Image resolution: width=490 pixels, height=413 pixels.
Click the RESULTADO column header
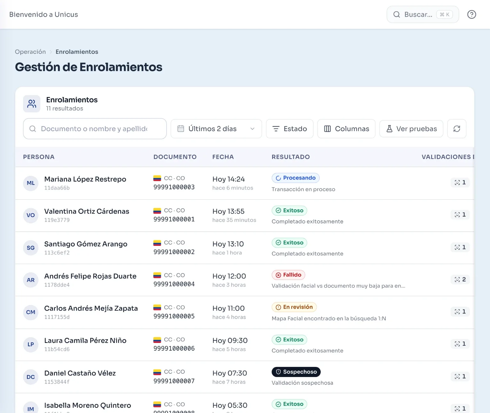[291, 157]
